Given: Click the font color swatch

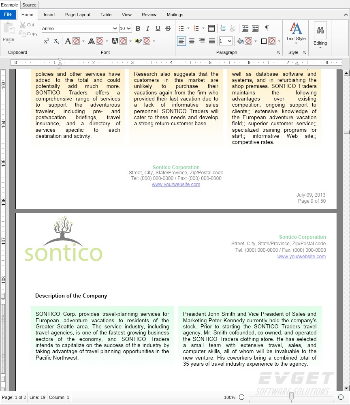Looking at the screenshot, I should pos(76,41).
